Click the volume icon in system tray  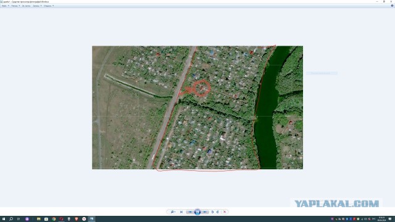click(365, 219)
